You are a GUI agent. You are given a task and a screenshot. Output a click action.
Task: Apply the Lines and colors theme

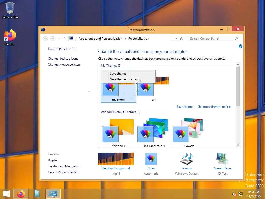pyautogui.click(x=153, y=133)
